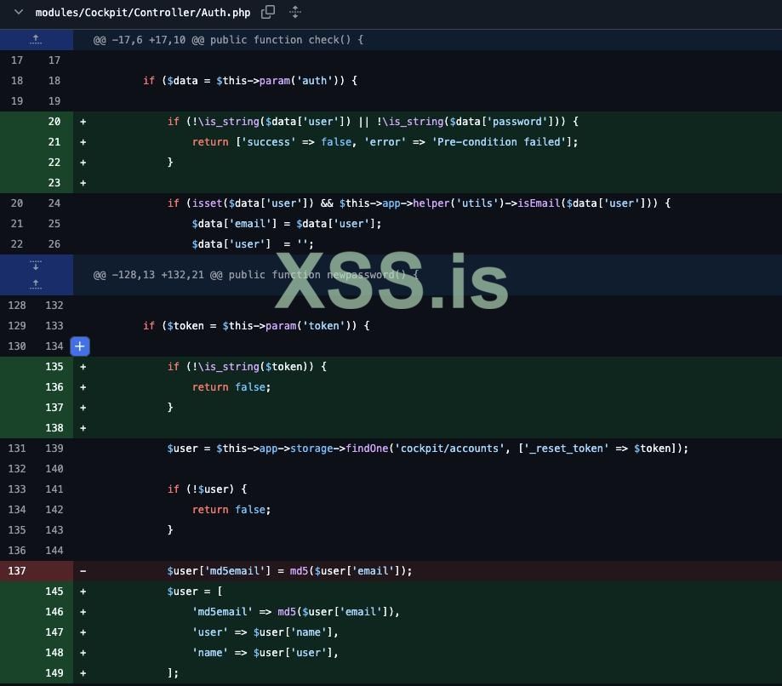Copy the Auth.php file path

coord(268,12)
